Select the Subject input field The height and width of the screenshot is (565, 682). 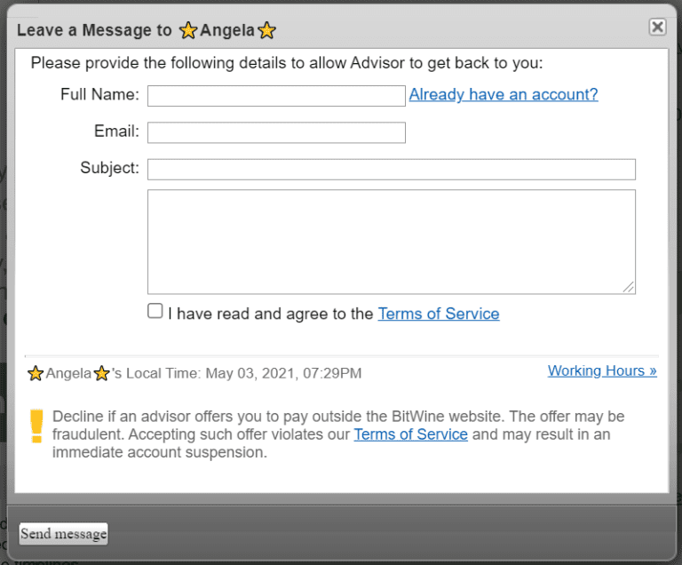(x=391, y=169)
